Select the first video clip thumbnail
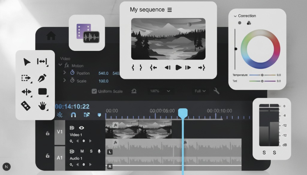This screenshot has height=175, width=307. (122, 130)
